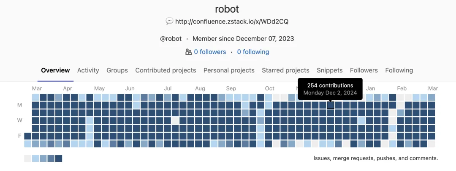Click the lone Friday cell before March column
Viewport: 456px width, 171px height.
point(27,136)
